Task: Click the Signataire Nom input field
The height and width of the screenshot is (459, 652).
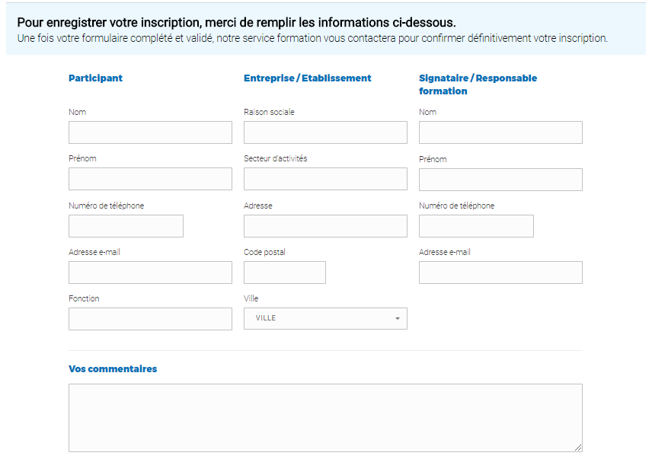Action: coord(500,132)
